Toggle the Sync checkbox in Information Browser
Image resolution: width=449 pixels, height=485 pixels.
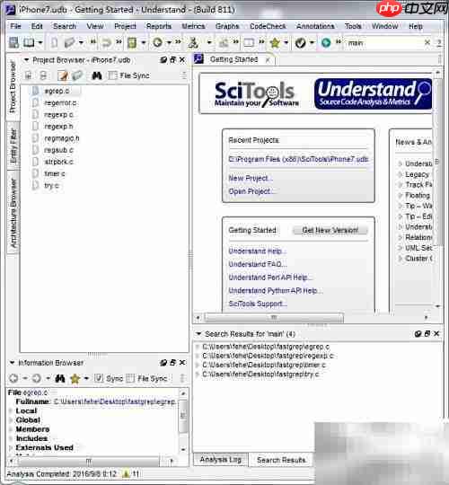[x=99, y=378]
